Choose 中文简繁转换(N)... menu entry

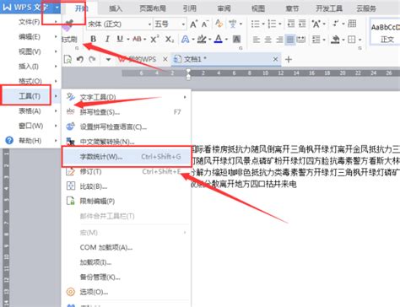[127, 142]
